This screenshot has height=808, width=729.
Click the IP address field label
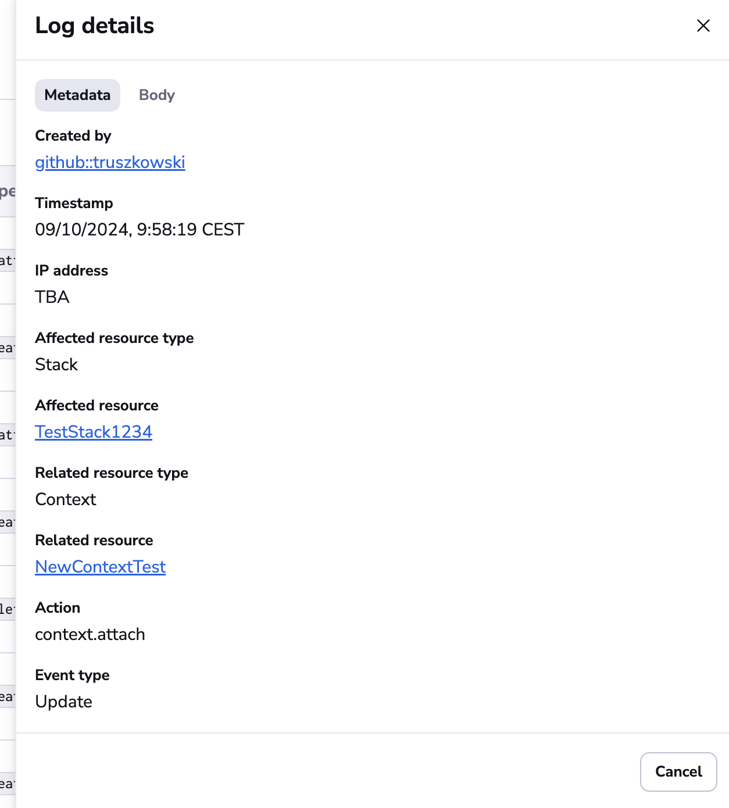(x=72, y=270)
